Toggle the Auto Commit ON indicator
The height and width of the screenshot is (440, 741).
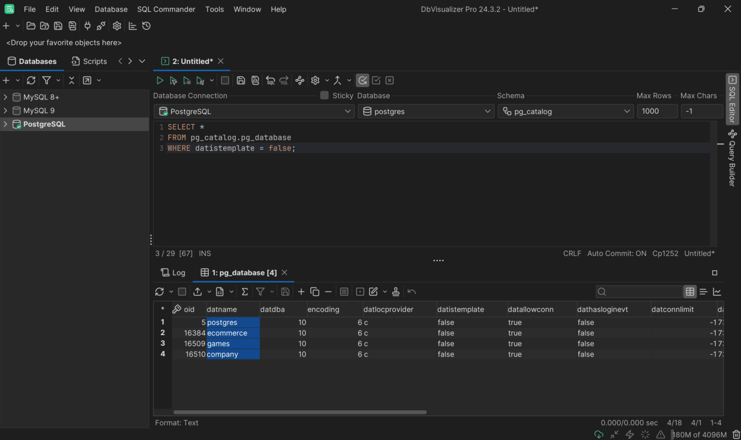pos(617,253)
